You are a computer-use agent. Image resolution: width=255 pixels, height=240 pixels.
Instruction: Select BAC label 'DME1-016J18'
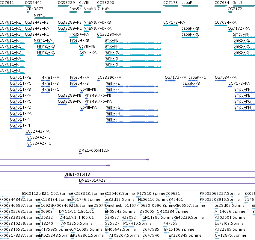[x=77, y=174]
